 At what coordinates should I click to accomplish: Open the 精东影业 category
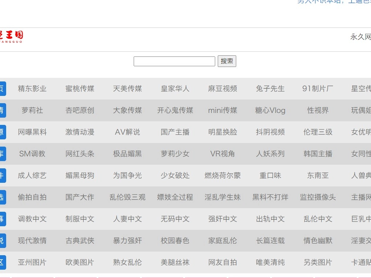coord(32,89)
